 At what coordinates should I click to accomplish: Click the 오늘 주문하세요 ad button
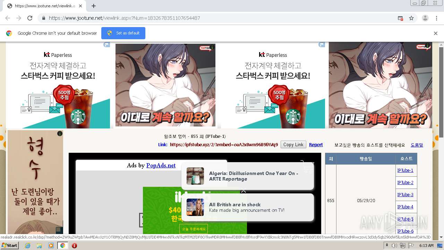pos(194,229)
